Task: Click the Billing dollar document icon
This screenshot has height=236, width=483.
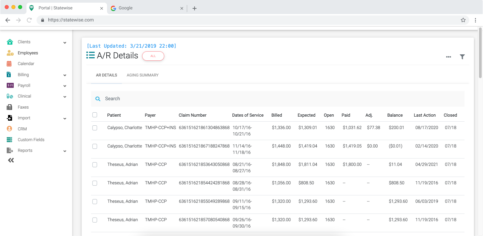Action: pyautogui.click(x=9, y=75)
